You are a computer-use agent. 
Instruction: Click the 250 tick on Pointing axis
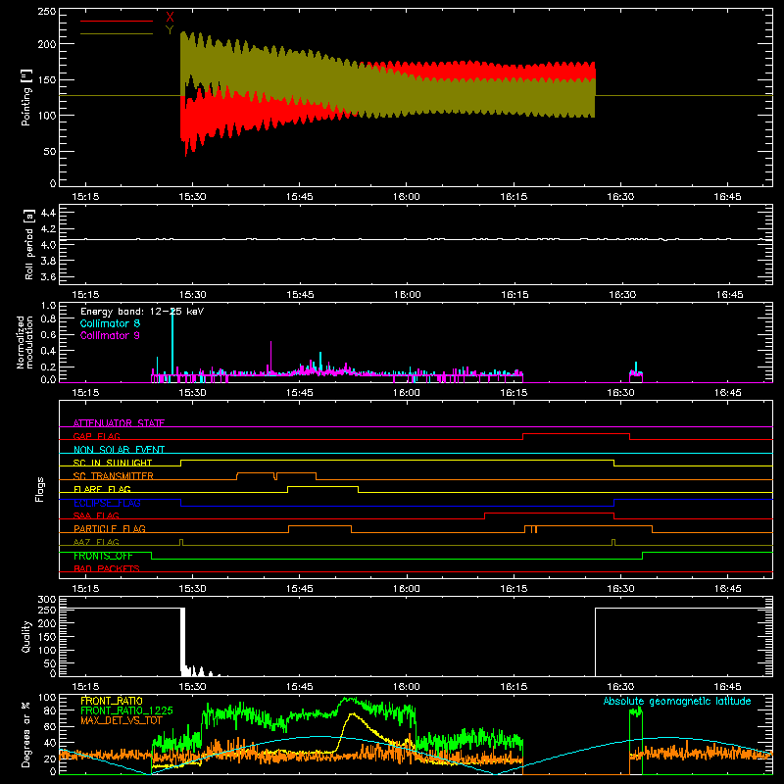tap(46, 12)
